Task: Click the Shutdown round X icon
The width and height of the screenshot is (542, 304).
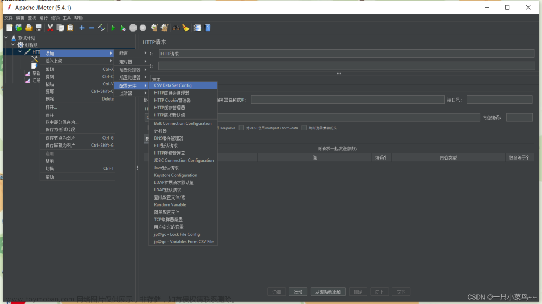Action: [143, 28]
